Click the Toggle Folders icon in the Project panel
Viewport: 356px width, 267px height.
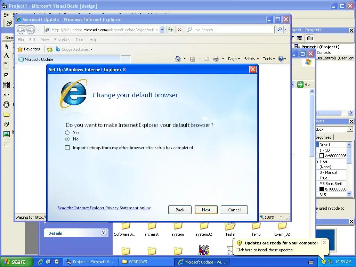310,38
